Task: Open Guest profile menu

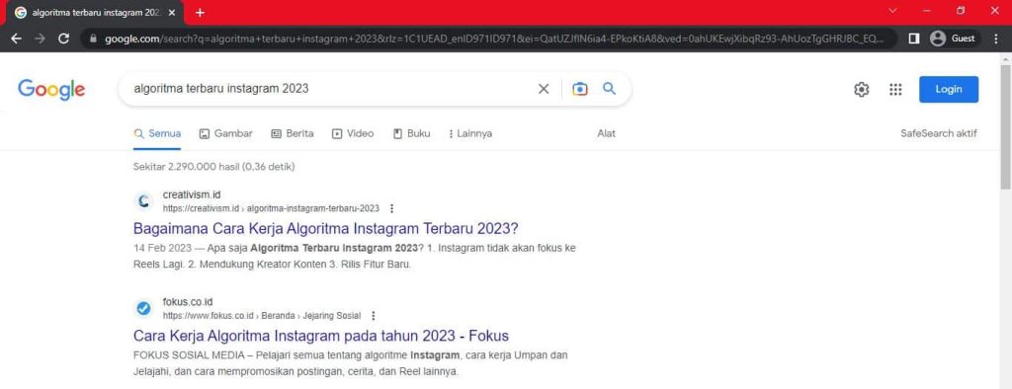Action: [954, 39]
